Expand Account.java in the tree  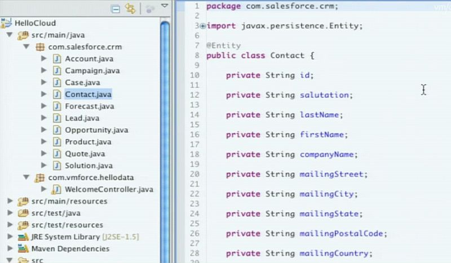tap(44, 59)
